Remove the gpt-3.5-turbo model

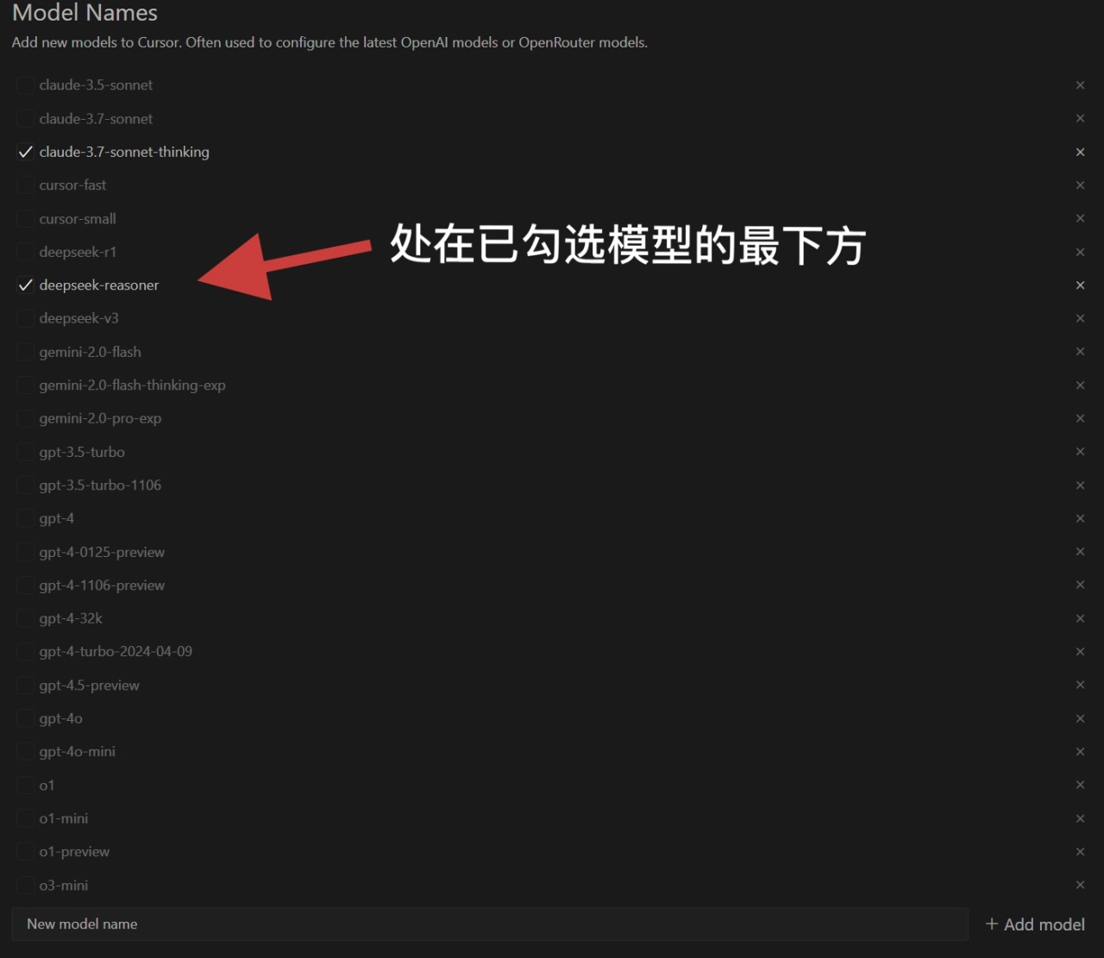[1080, 452]
